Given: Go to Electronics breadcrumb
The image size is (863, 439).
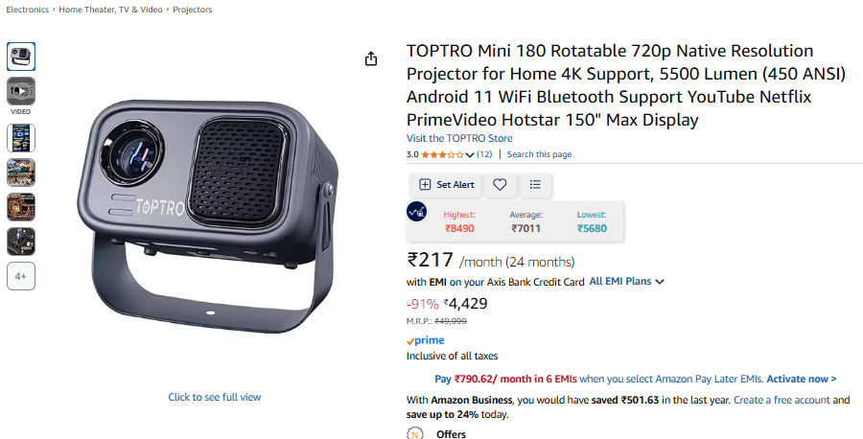Looking at the screenshot, I should click(27, 10).
